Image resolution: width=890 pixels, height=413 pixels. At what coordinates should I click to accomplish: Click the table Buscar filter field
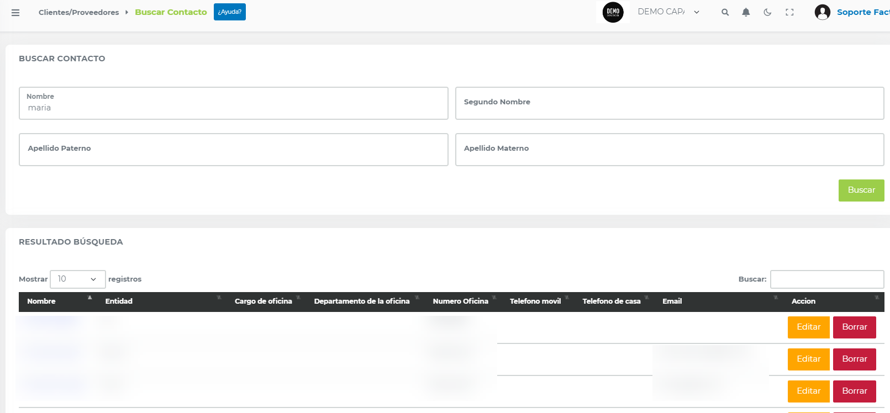tap(826, 279)
